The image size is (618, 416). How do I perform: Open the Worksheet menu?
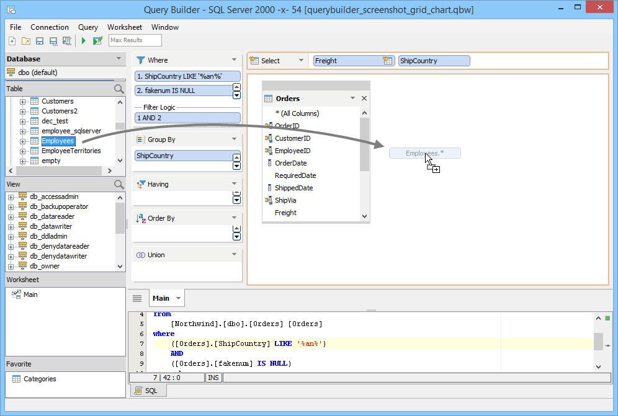pos(125,27)
